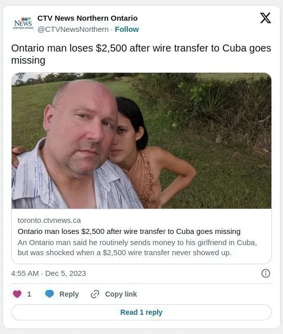Open the article headline in link card
Screen dimensions: 283x334
pos(129,231)
